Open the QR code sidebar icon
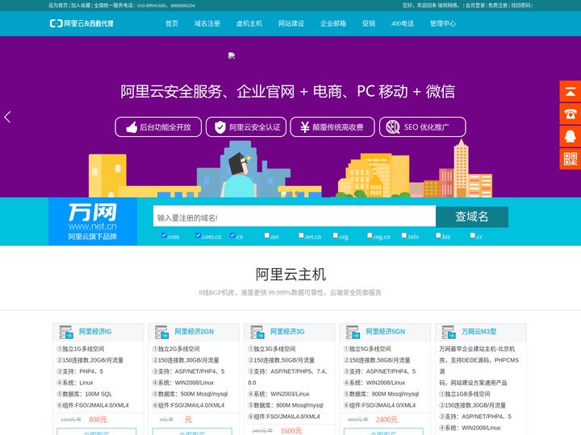The width and height of the screenshot is (581, 435). [571, 159]
